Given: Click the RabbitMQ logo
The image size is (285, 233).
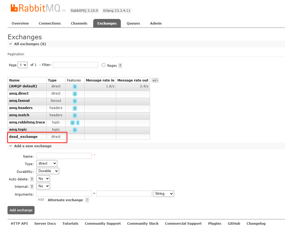Looking at the screenshot, I should (x=38, y=8).
